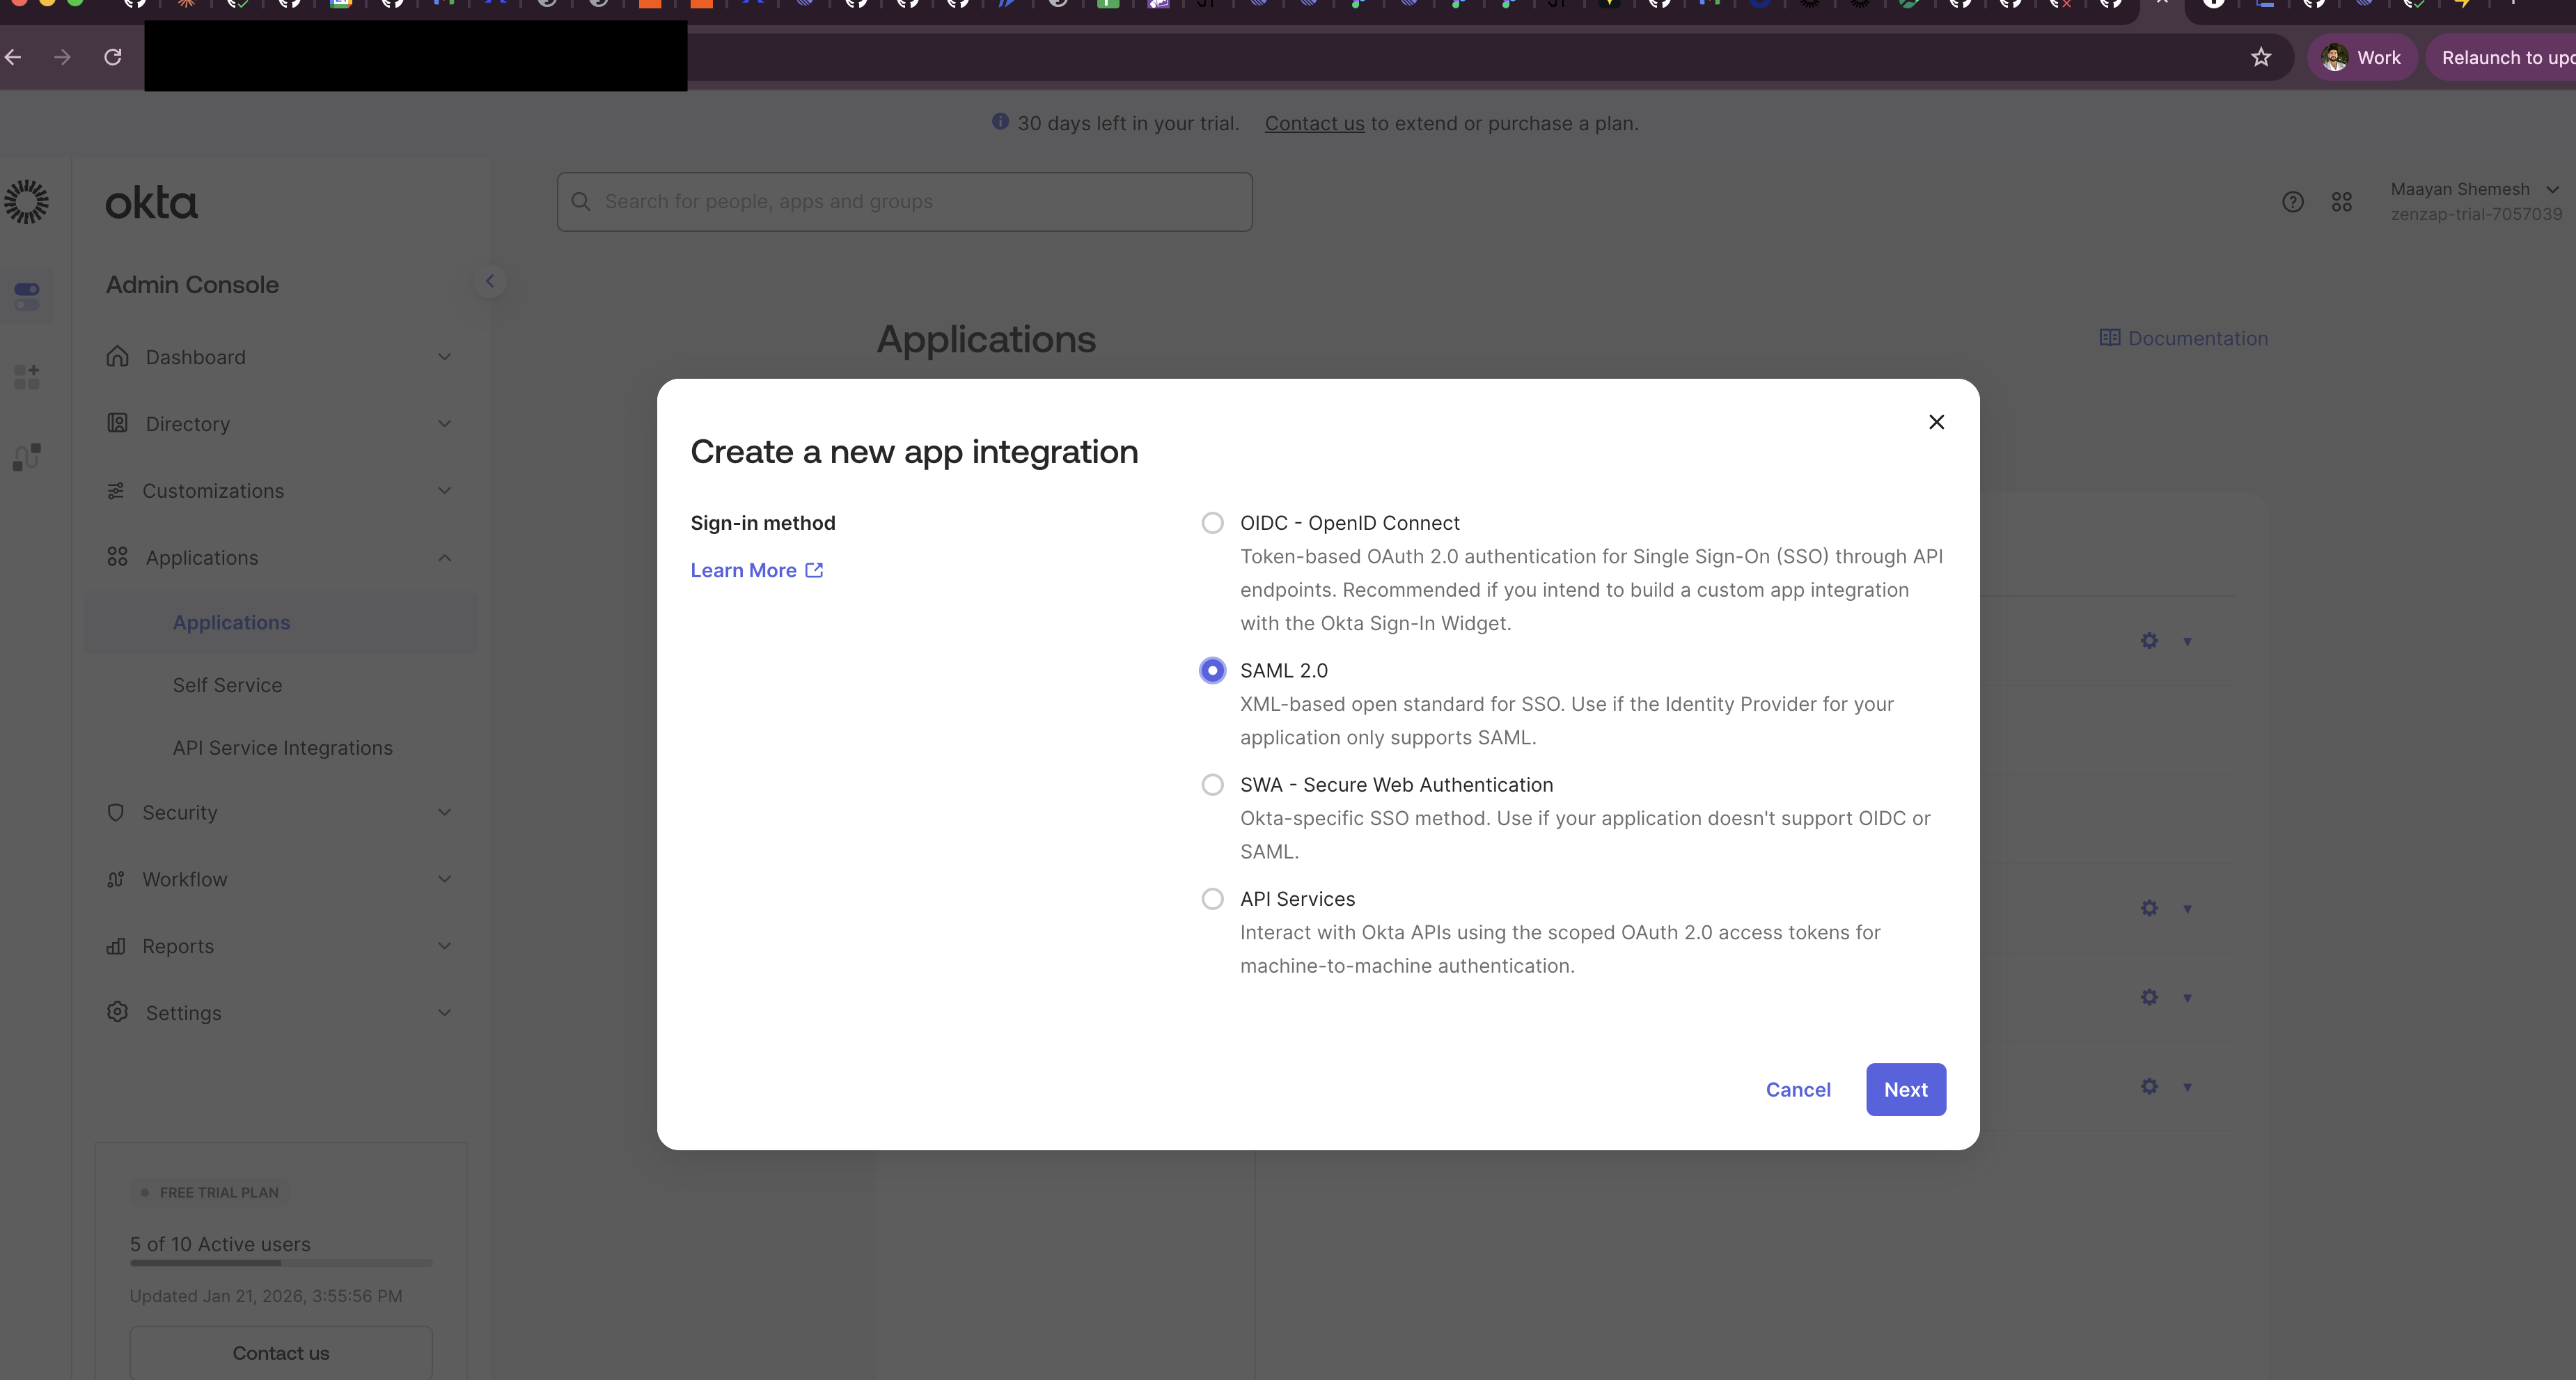This screenshot has height=1380, width=2576.
Task: Select the OIDC - OpenID Connect radio button
Action: (x=1212, y=523)
